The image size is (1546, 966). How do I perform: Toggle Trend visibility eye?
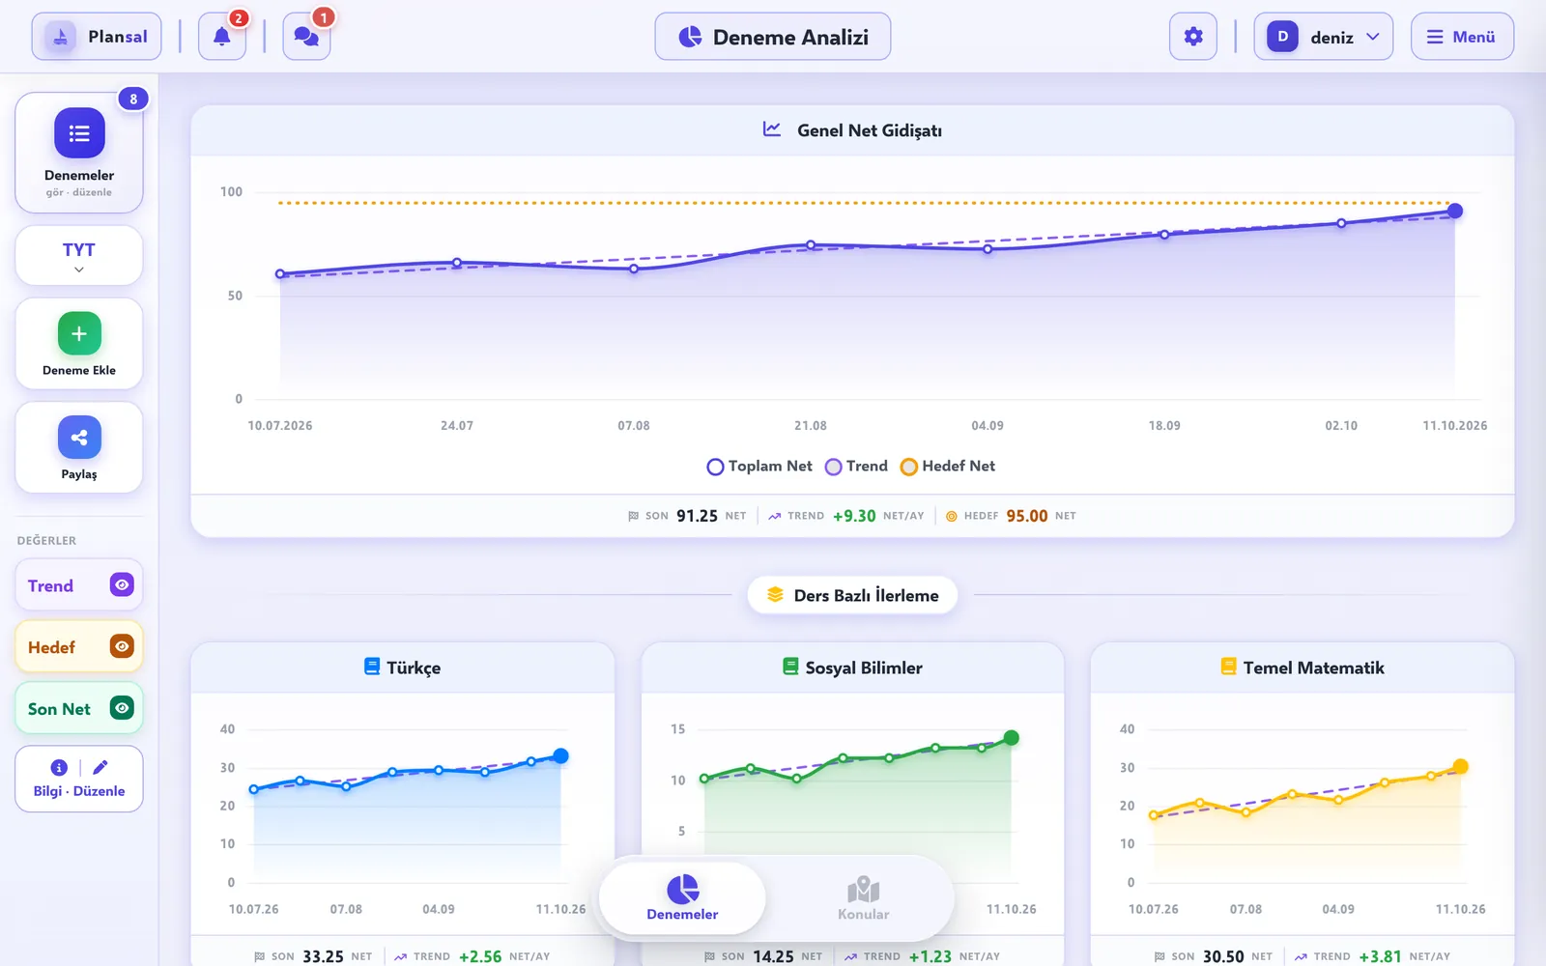coord(122,584)
